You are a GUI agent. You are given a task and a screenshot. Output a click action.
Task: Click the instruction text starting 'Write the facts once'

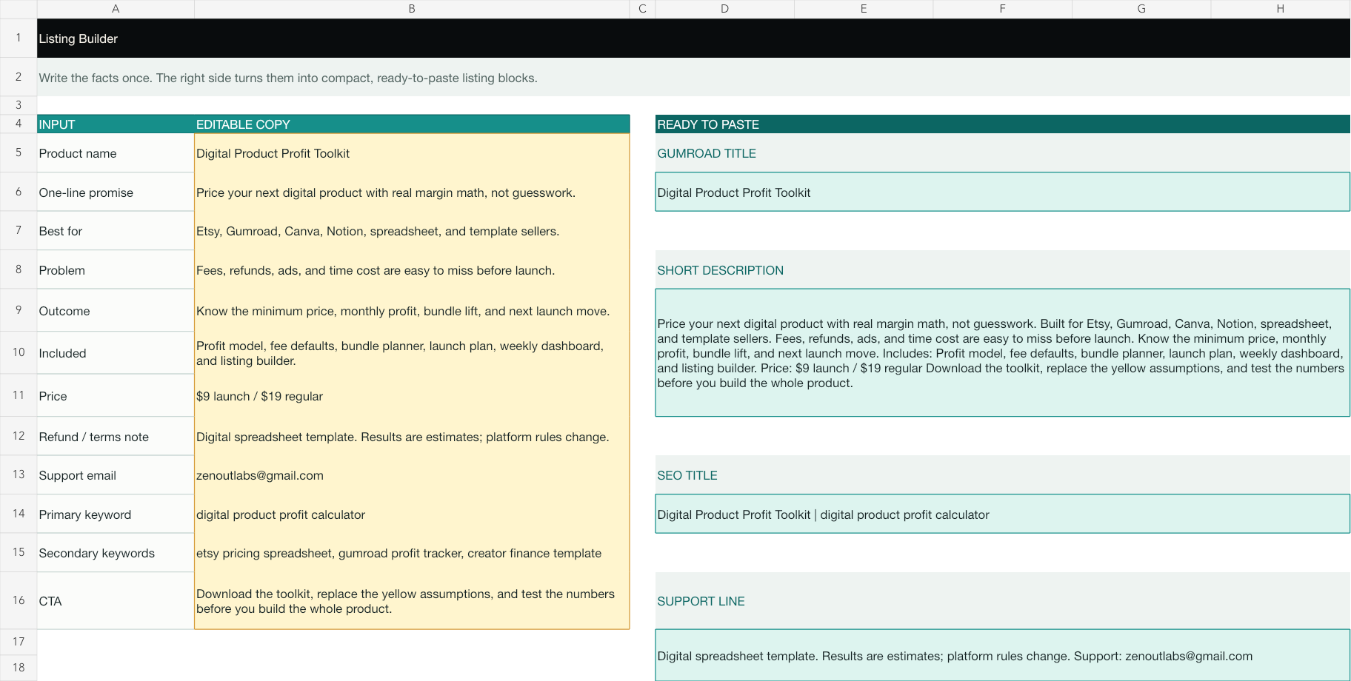pyautogui.click(x=288, y=78)
